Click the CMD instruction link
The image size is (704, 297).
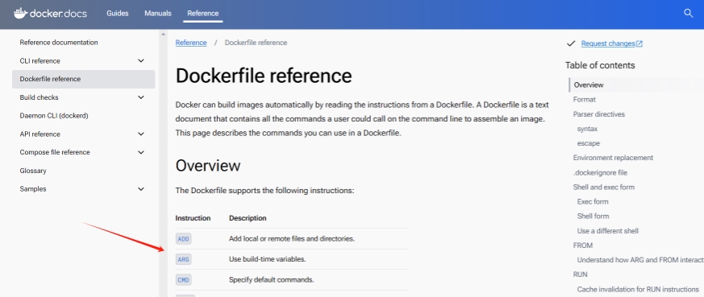pyautogui.click(x=184, y=280)
